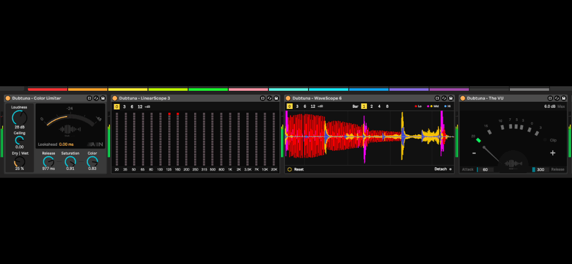This screenshot has height=264, width=572.
Task: Select 12 dB gain in WaveScope 6
Action: [313, 107]
